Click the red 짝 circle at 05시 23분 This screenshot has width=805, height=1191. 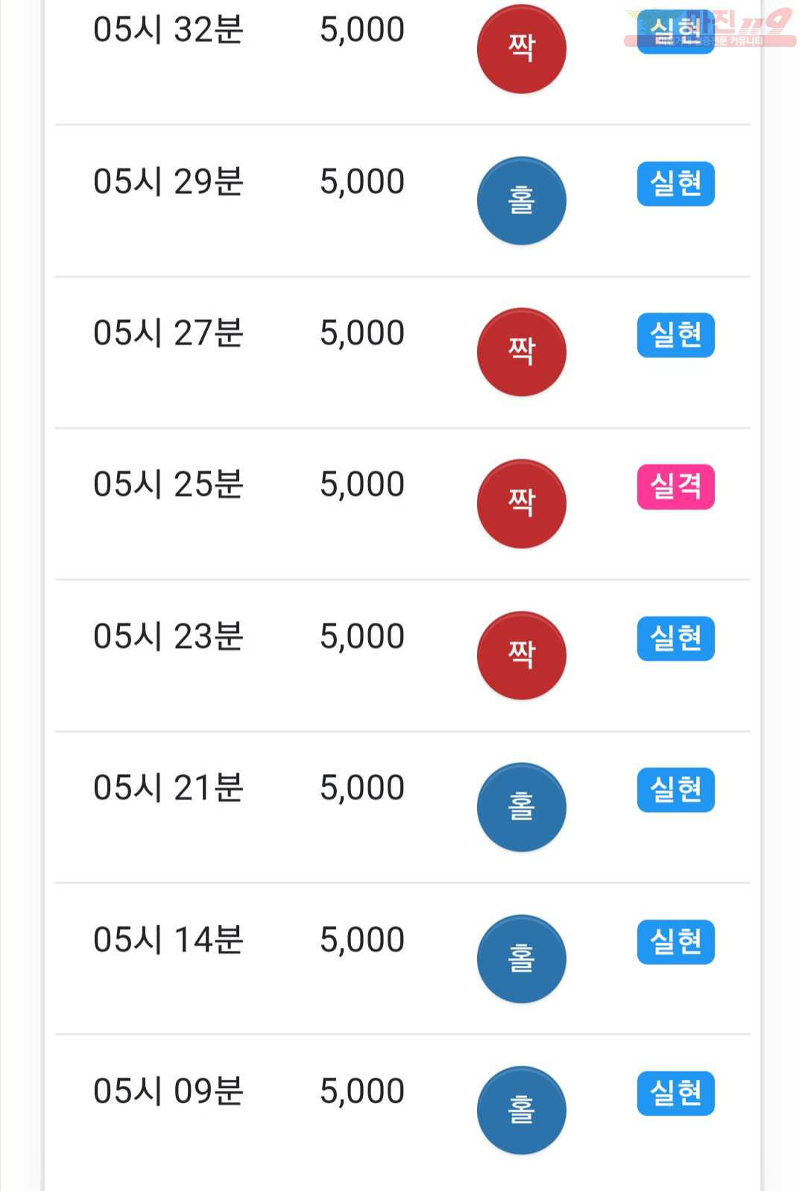pos(521,656)
